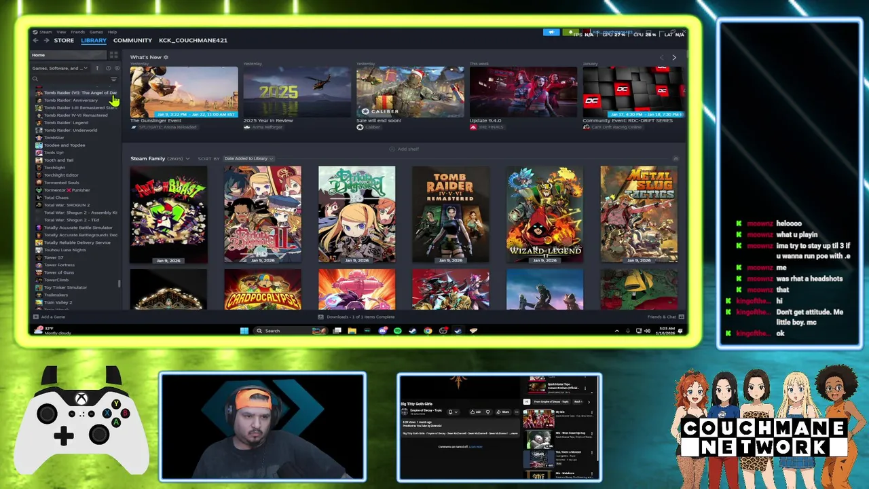Screen dimensions: 869x489
Task: Select Tomb Raider: Legend in the list
Action: (x=66, y=122)
